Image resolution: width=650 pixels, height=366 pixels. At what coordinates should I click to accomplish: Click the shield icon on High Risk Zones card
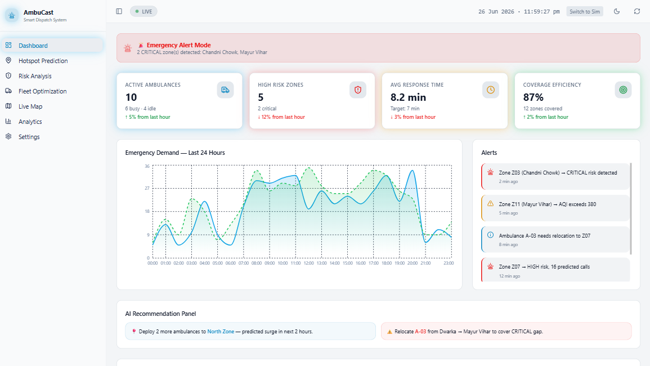[358, 90]
